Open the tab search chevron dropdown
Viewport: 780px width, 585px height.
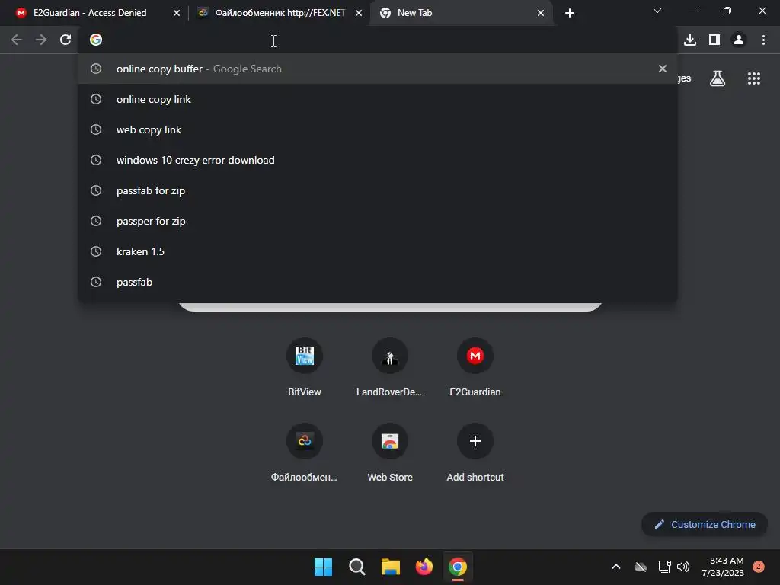[657, 11]
